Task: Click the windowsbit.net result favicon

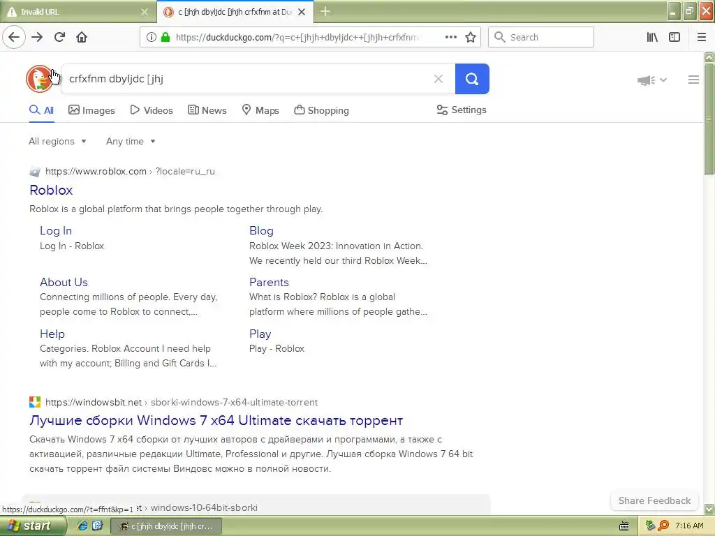Action: click(35, 402)
